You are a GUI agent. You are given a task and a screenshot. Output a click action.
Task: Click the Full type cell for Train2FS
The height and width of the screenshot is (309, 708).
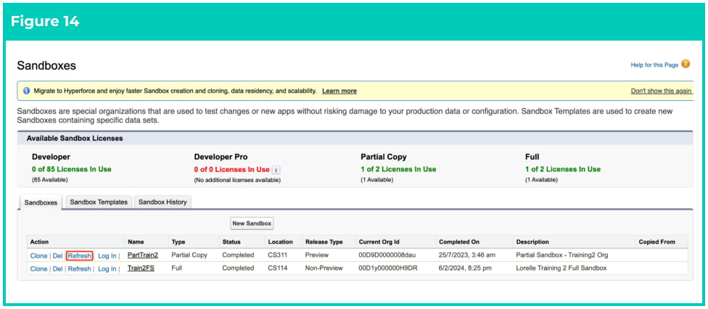(176, 268)
